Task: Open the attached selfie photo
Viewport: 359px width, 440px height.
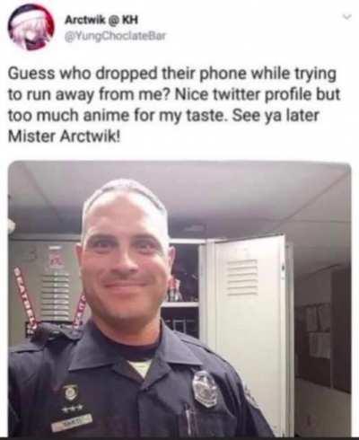Action: point(179,298)
